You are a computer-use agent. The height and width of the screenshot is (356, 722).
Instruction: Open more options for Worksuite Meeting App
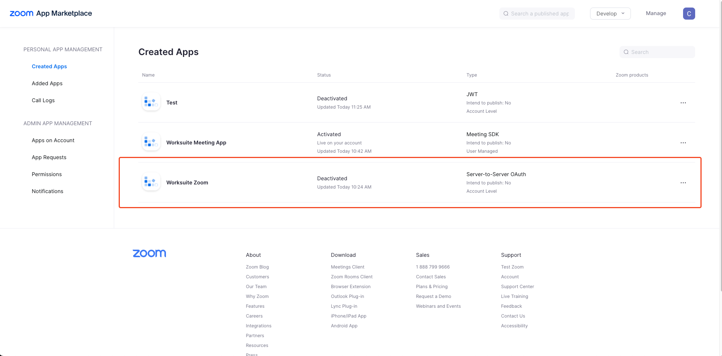tap(683, 143)
